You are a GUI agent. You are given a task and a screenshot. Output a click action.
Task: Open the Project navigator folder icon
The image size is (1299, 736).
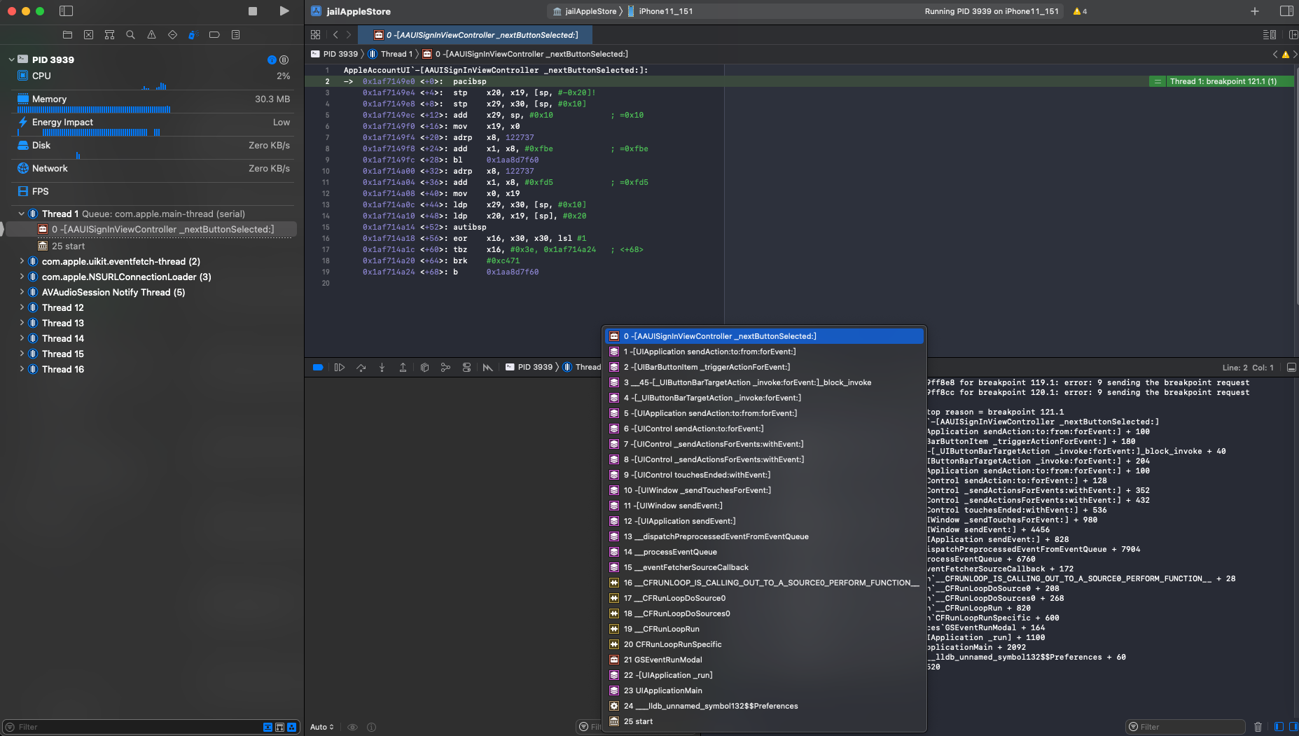(x=67, y=34)
